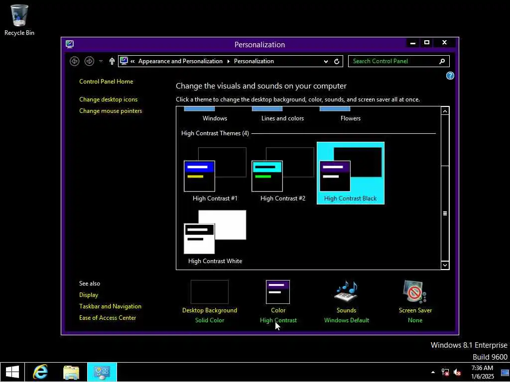
Task: Launch Internet Explorer from taskbar
Action: pyautogui.click(x=40, y=372)
